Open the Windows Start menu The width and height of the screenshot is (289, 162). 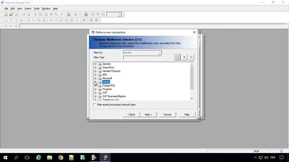[5, 157]
